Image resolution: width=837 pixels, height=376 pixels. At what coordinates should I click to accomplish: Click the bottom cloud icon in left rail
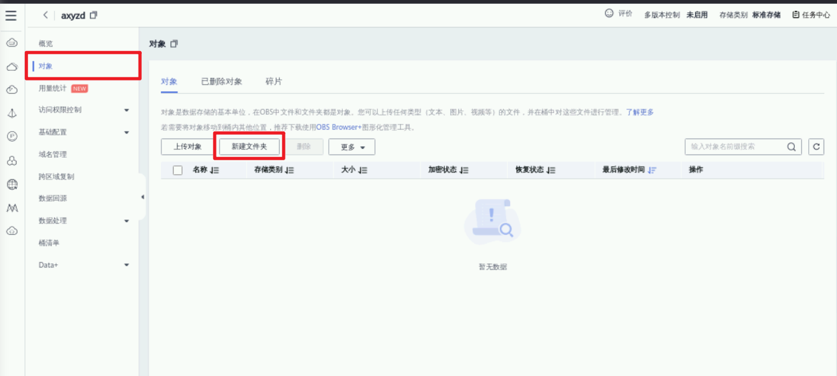[x=11, y=231]
